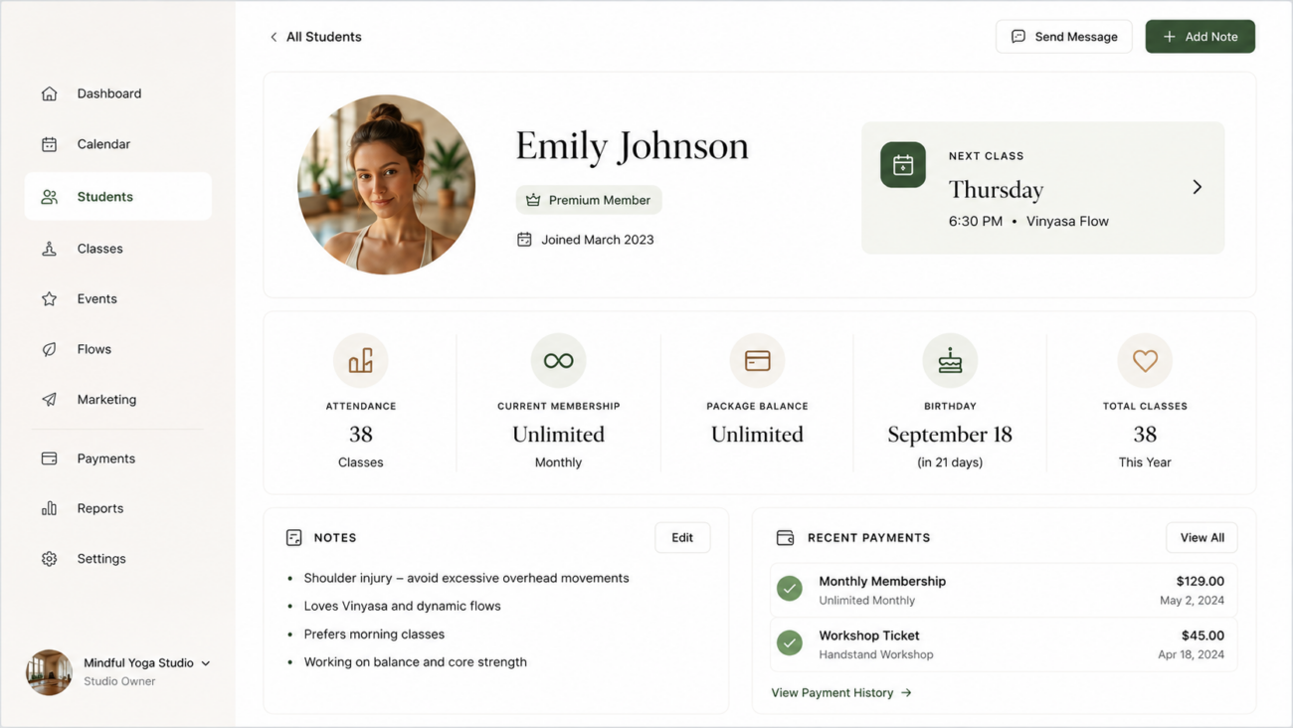Viewport: 1293px width, 728px height.
Task: Click the Add Note button
Action: [1200, 37]
